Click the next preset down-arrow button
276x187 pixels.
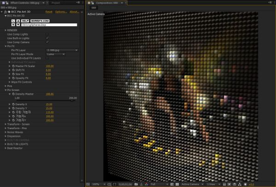[x=18, y=25]
